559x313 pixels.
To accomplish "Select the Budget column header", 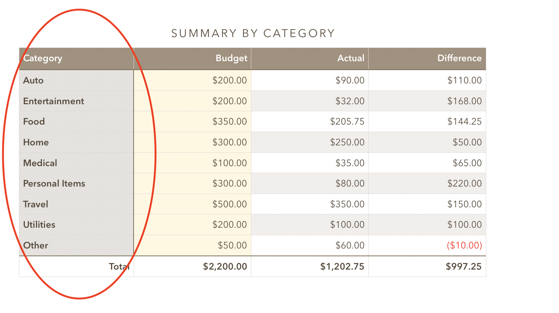I will tap(231, 59).
